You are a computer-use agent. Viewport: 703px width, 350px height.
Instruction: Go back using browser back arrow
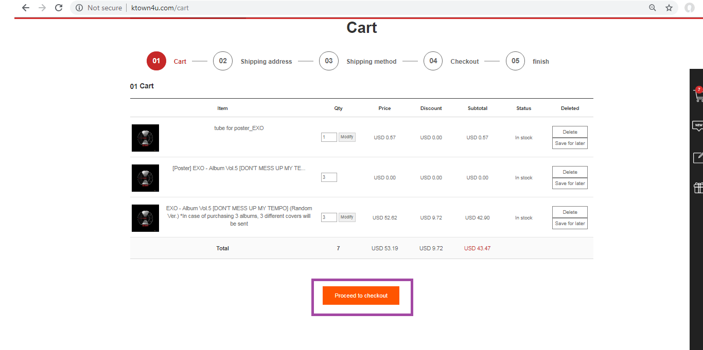26,8
